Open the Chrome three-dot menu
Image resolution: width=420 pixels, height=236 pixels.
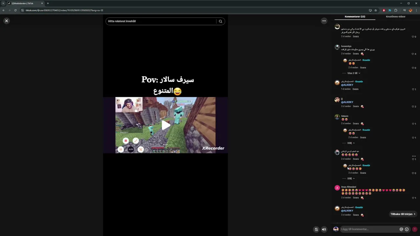tap(416, 10)
